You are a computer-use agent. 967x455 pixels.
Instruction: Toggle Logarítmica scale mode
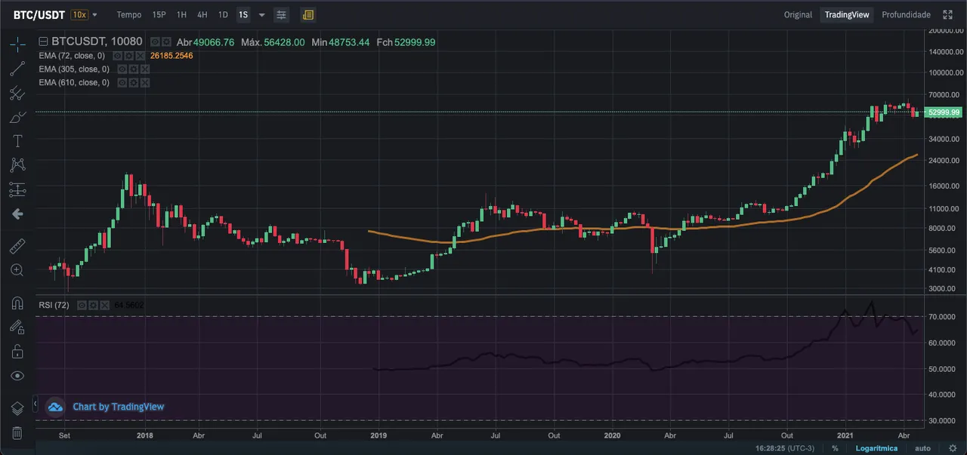pos(876,448)
